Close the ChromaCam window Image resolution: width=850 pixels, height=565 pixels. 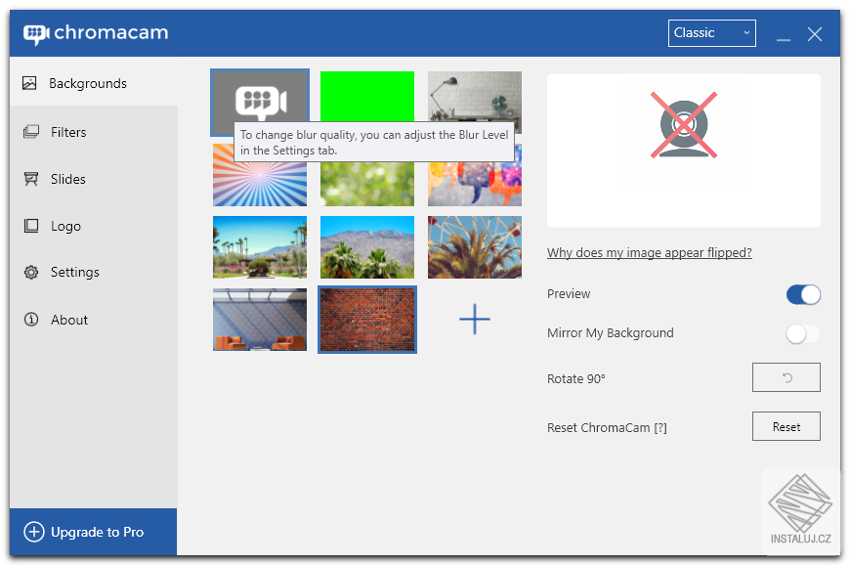814,34
